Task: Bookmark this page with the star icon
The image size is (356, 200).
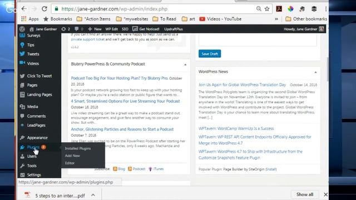Action: point(267,9)
